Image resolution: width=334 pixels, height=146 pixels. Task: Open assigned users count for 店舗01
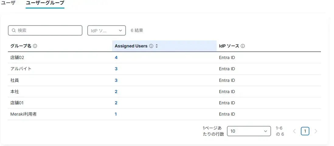click(x=116, y=103)
